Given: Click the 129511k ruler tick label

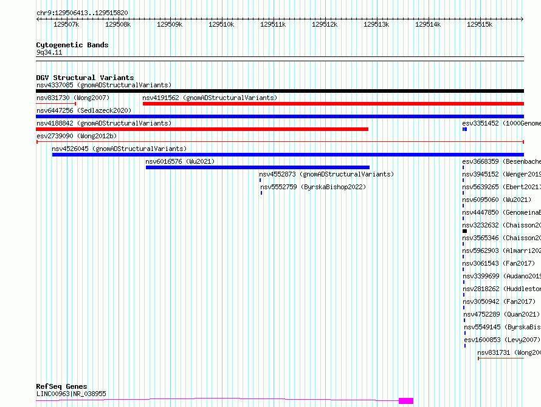Looking at the screenshot, I should coord(273,25).
